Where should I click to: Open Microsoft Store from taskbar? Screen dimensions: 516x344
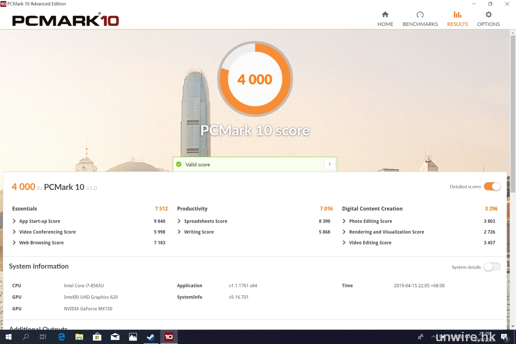pos(97,337)
